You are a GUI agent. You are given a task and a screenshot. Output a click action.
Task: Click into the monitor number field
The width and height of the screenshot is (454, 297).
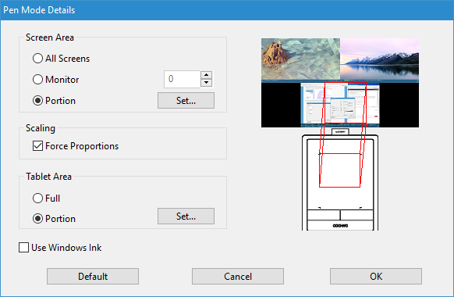[182, 79]
